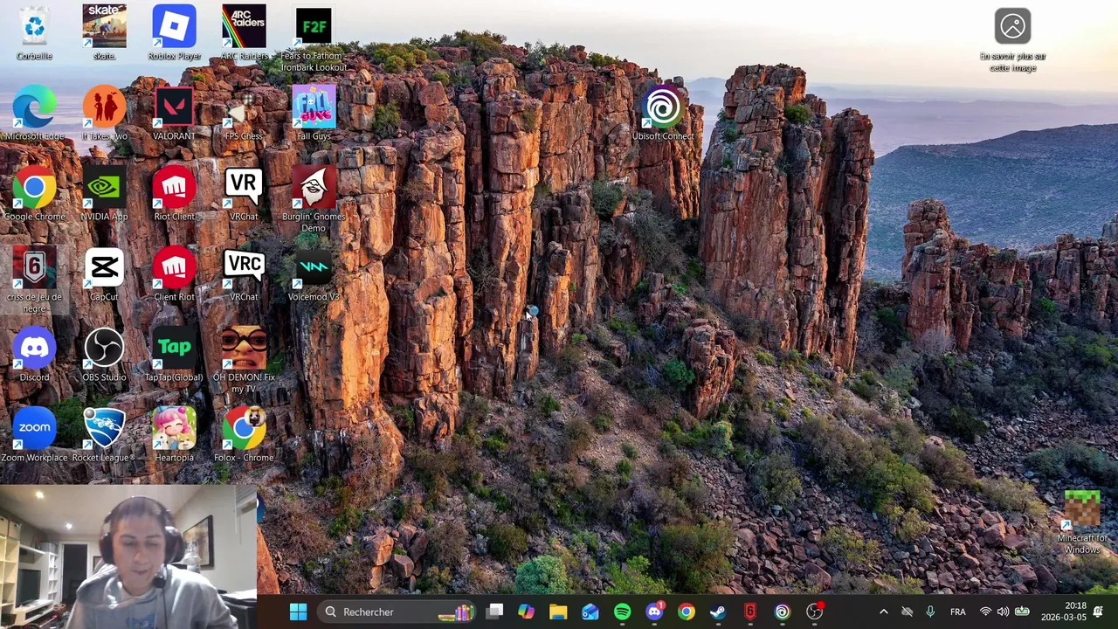The width and height of the screenshot is (1118, 629).
Task: Open TapTap(Global) shortcut
Action: 174,355
